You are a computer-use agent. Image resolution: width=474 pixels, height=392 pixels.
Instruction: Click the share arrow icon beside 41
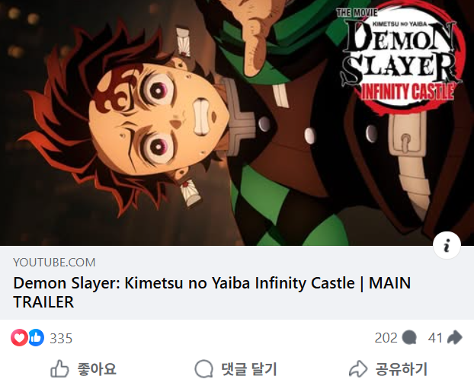pos(454,337)
